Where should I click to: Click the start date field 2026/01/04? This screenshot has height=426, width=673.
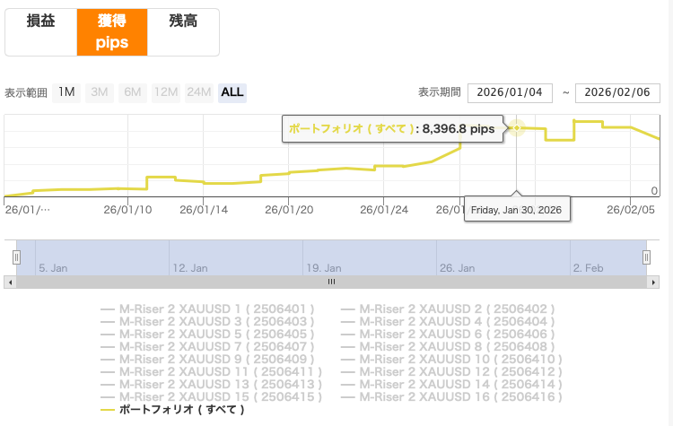coord(510,93)
